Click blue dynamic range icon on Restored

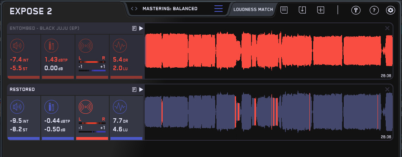pos(120,107)
